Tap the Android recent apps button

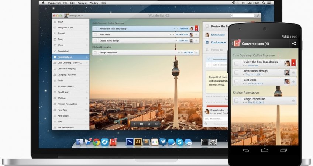click(283, 150)
